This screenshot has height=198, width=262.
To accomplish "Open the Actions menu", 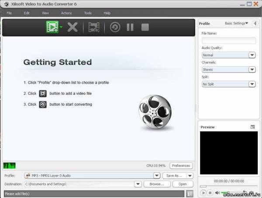I will [66, 13].
